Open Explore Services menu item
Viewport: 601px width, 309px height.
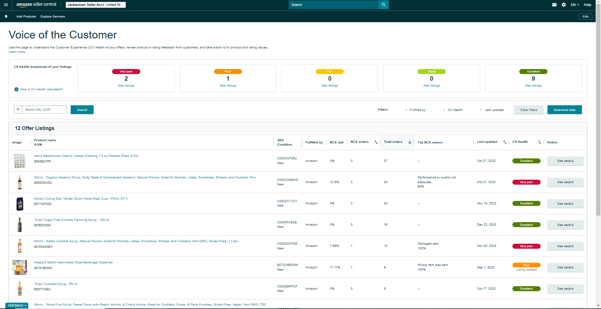[x=53, y=17]
